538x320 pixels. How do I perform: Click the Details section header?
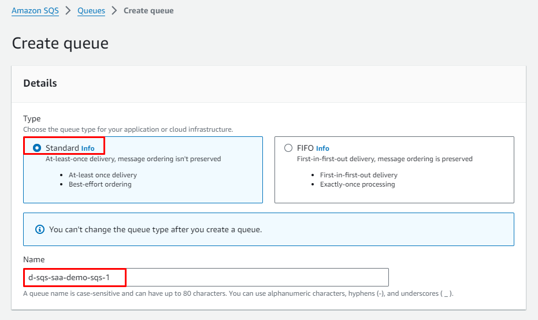pos(40,83)
